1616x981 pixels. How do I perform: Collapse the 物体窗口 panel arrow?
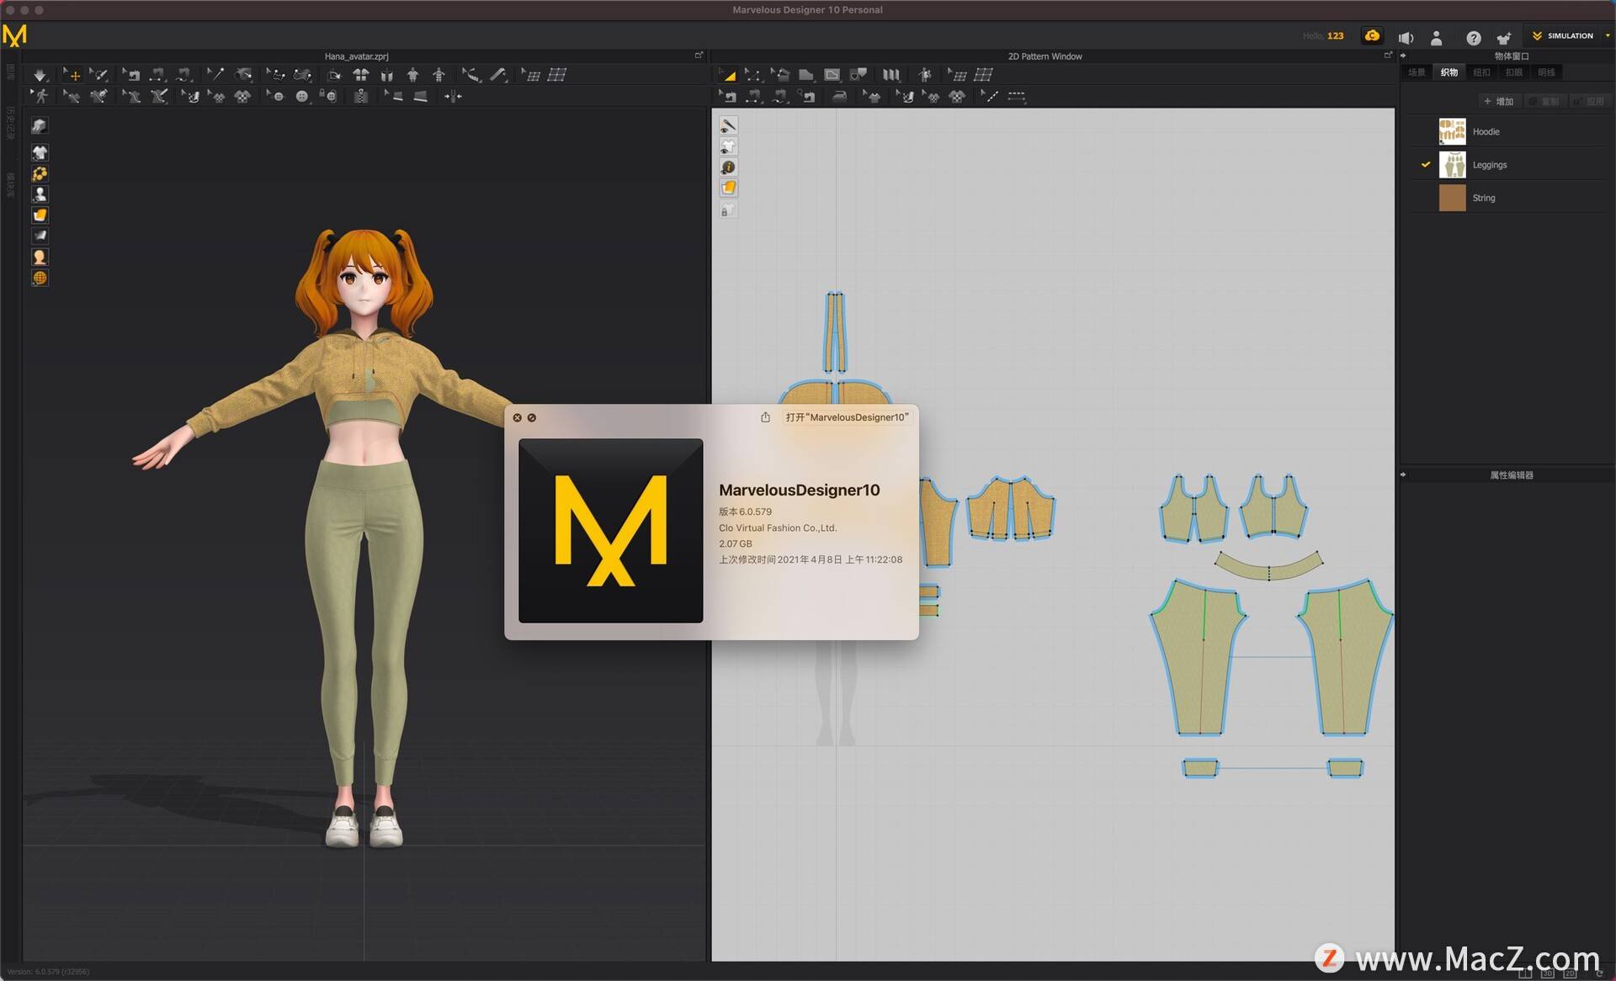pyautogui.click(x=1402, y=56)
